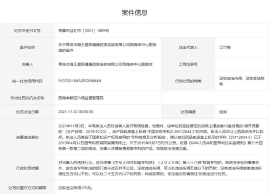Select the text 没收违法所得170元
The width and height of the screenshot is (269, 194).
point(75,188)
